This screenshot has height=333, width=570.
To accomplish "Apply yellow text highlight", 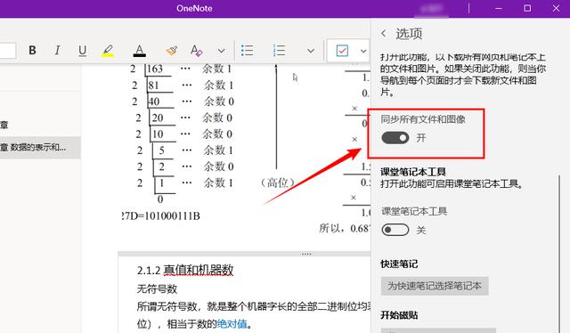I will click(x=108, y=51).
